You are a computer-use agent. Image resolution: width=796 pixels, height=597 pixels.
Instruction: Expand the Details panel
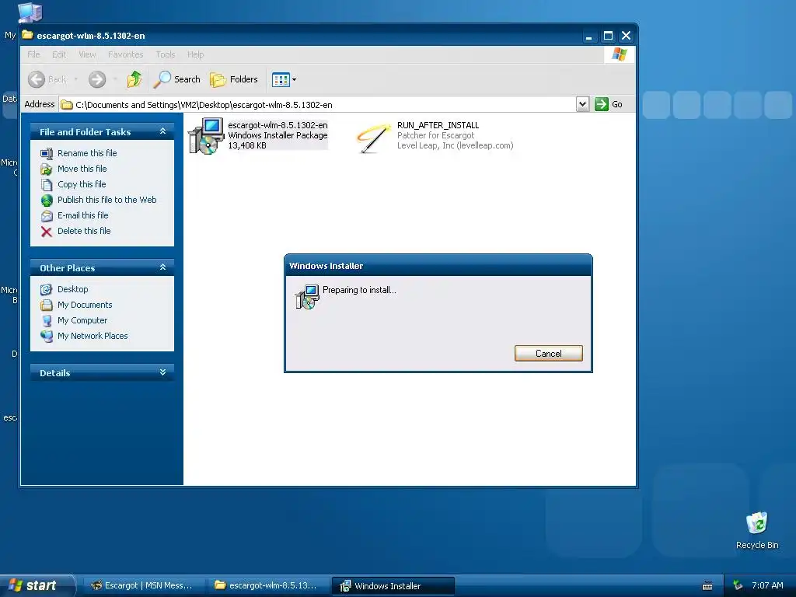(x=162, y=372)
